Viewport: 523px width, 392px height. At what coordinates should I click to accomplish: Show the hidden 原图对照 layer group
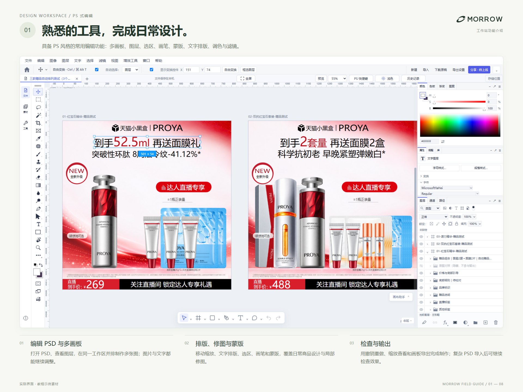421,266
